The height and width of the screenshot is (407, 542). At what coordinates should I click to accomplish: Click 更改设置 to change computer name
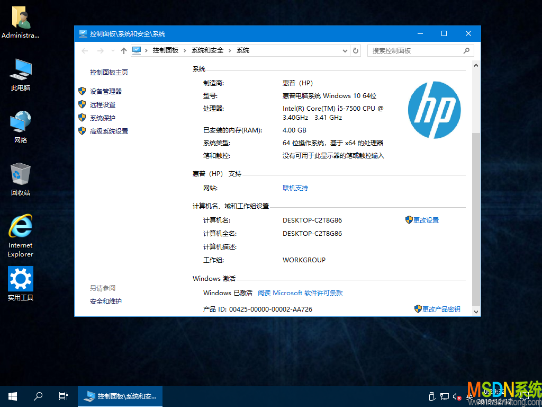click(426, 219)
